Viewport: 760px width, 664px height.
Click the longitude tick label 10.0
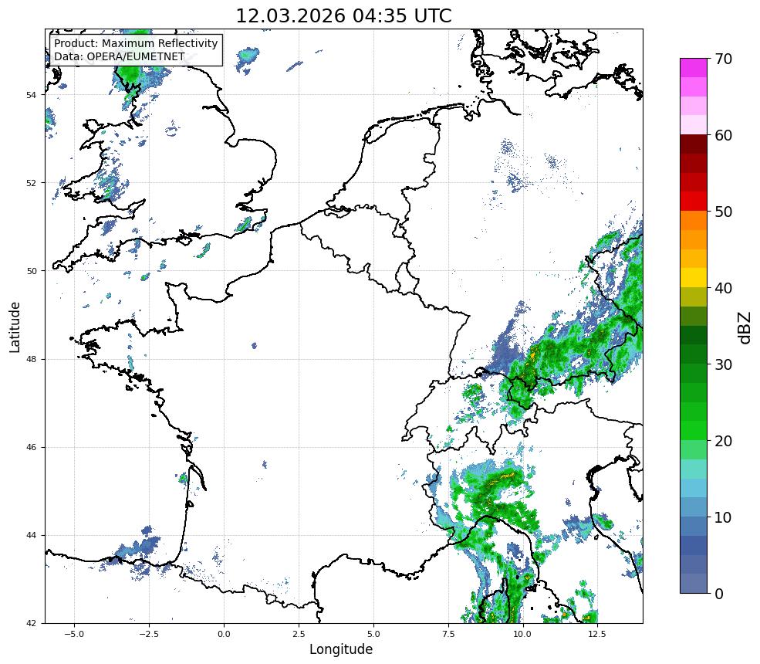(x=522, y=634)
